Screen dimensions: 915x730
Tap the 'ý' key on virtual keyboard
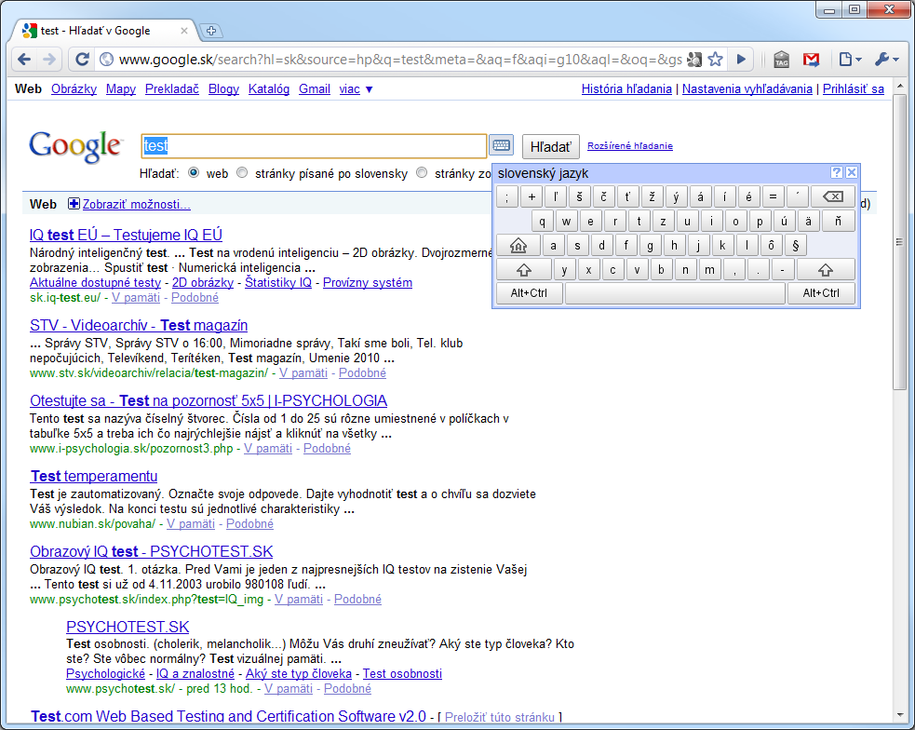click(x=676, y=196)
